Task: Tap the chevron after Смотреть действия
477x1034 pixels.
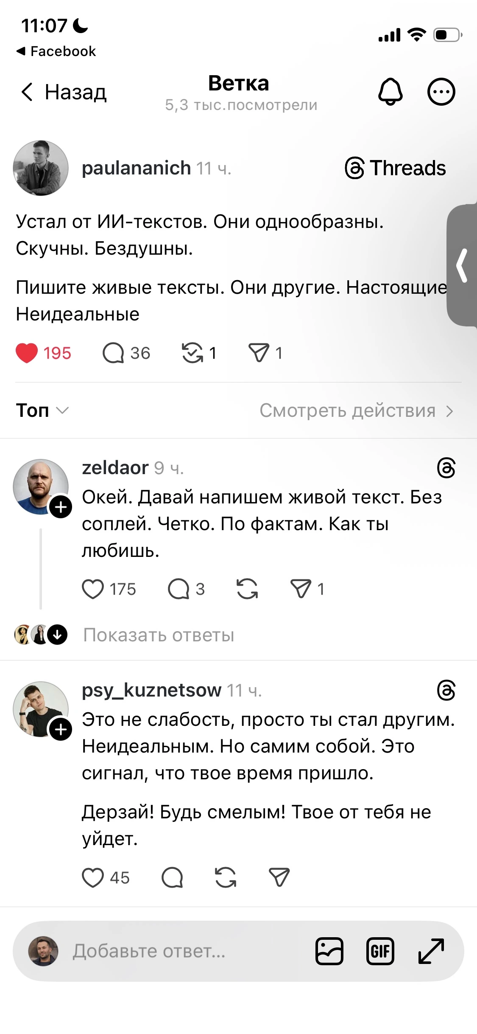Action: coord(449,410)
